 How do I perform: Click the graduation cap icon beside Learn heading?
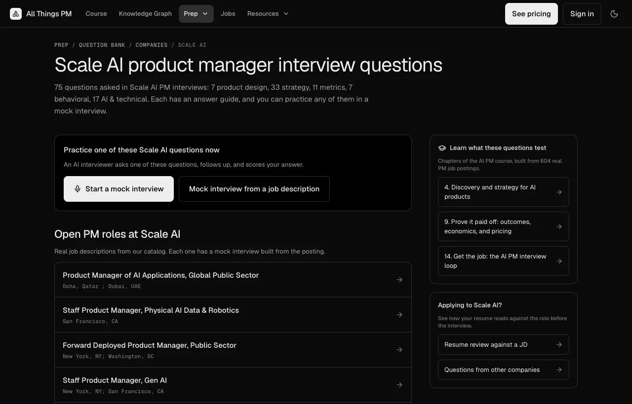[x=442, y=148]
